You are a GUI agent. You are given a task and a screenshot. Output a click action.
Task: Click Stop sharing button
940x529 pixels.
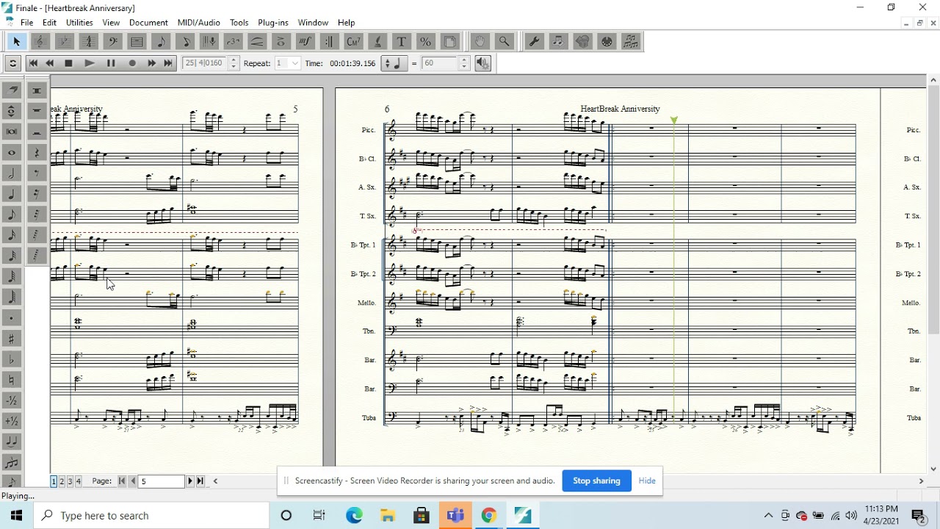(x=596, y=481)
